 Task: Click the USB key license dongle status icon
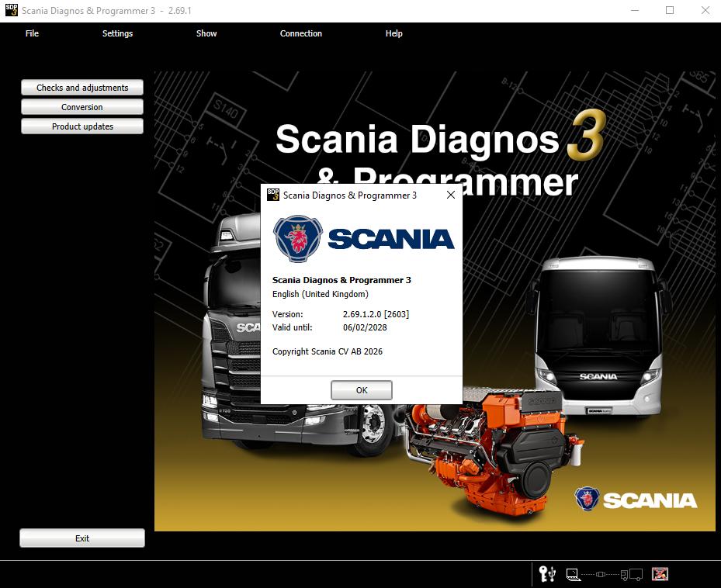click(x=546, y=574)
